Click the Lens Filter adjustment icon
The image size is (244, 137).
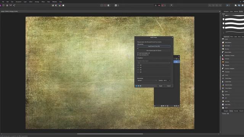tap(223, 101)
